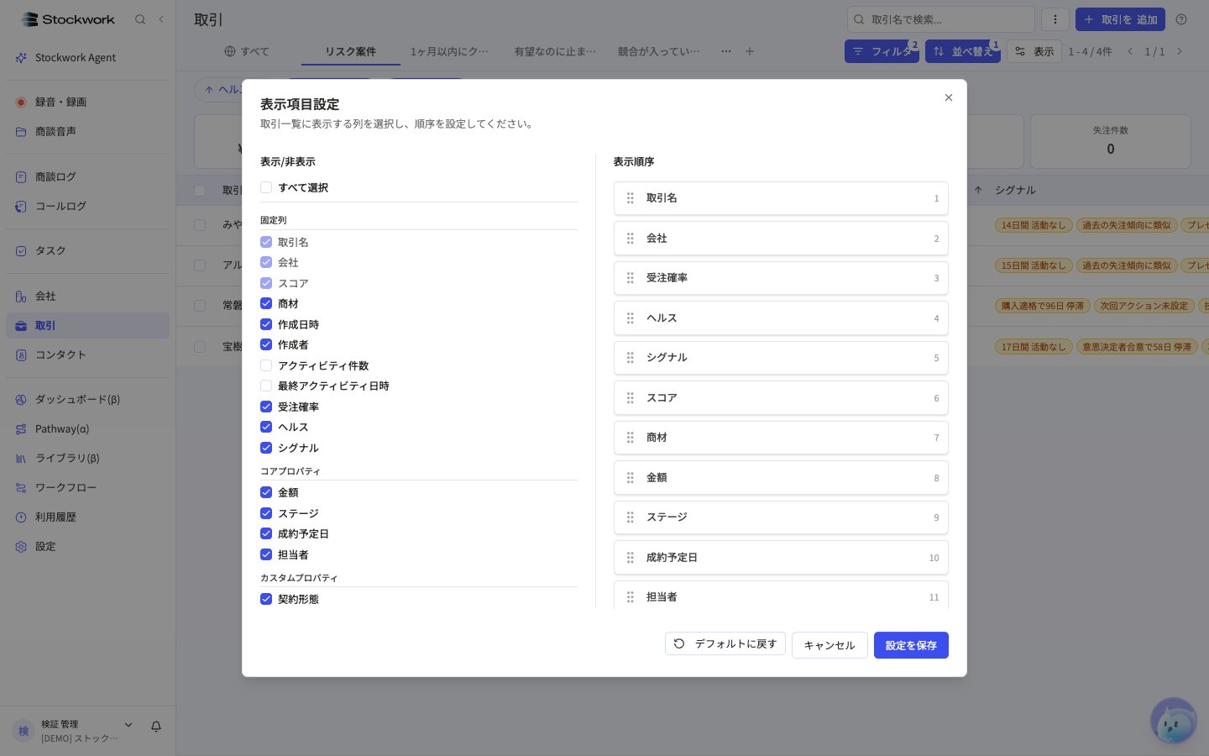Click the キャンセル button
This screenshot has width=1209, height=756.
pos(830,645)
